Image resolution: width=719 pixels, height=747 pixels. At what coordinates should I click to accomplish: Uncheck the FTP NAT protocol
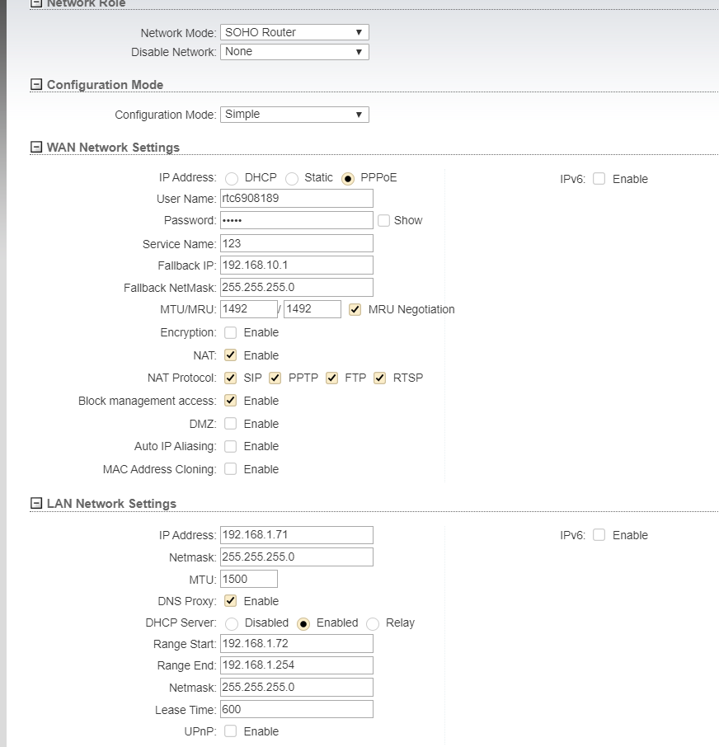(x=331, y=378)
